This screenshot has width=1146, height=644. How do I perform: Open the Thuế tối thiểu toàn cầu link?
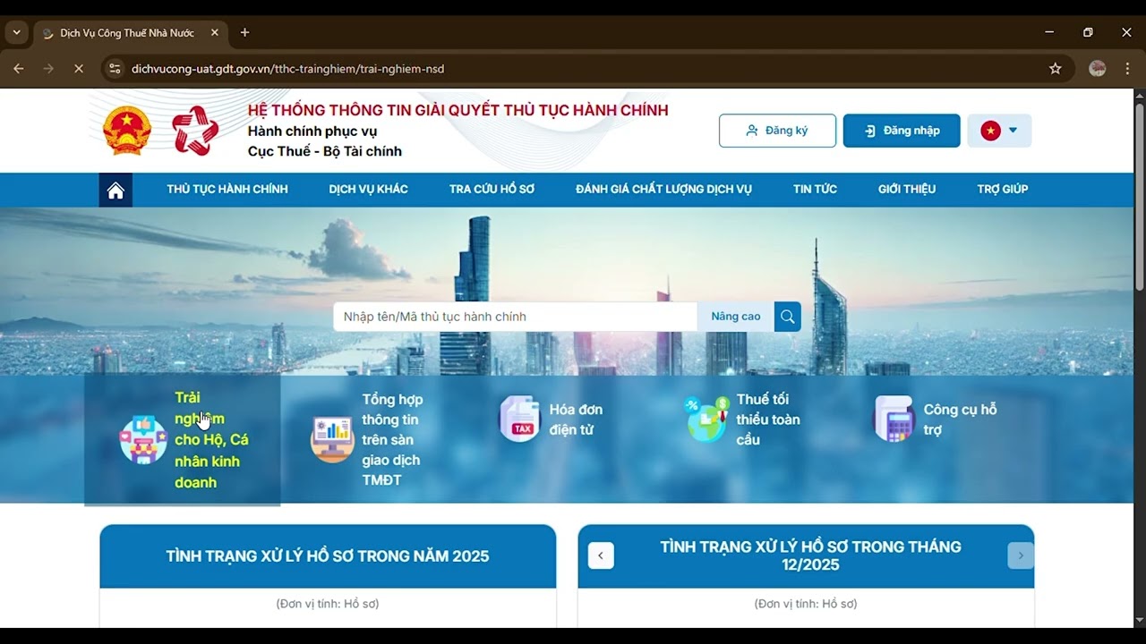[768, 419]
